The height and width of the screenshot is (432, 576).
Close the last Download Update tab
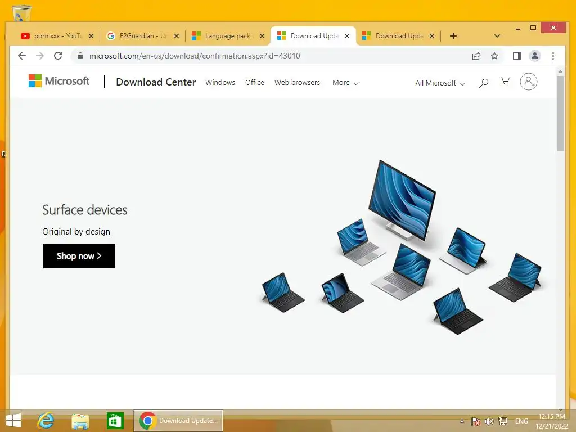432,36
